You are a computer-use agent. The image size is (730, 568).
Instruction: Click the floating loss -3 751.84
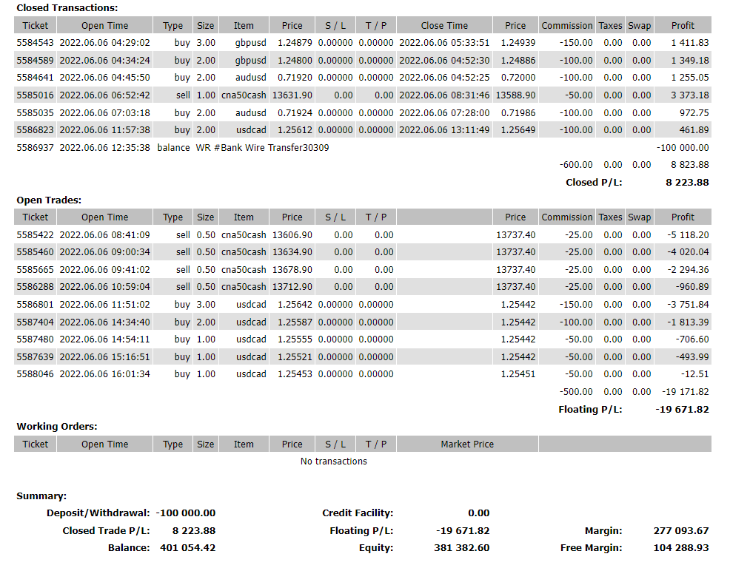688,305
